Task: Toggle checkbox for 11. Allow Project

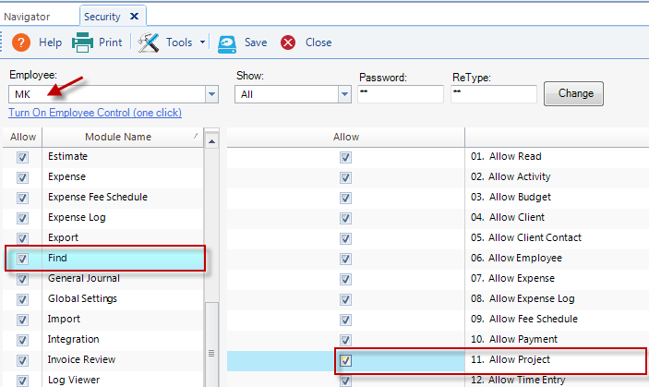Action: point(345,360)
